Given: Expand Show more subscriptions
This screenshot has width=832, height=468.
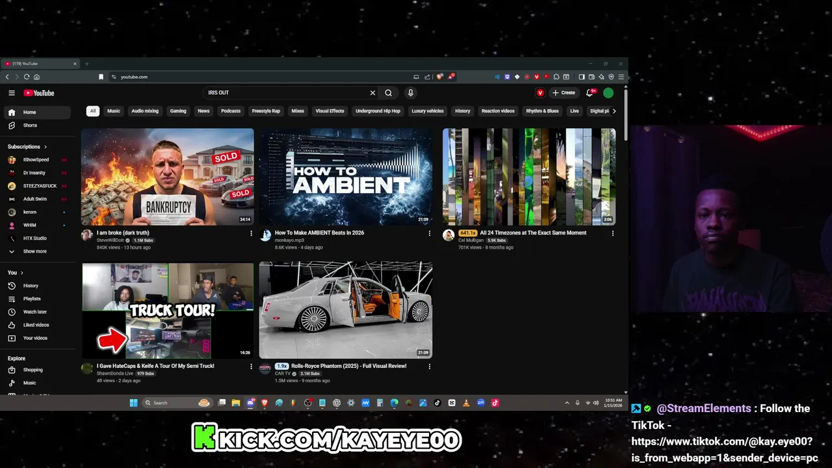Looking at the screenshot, I should click(37, 252).
